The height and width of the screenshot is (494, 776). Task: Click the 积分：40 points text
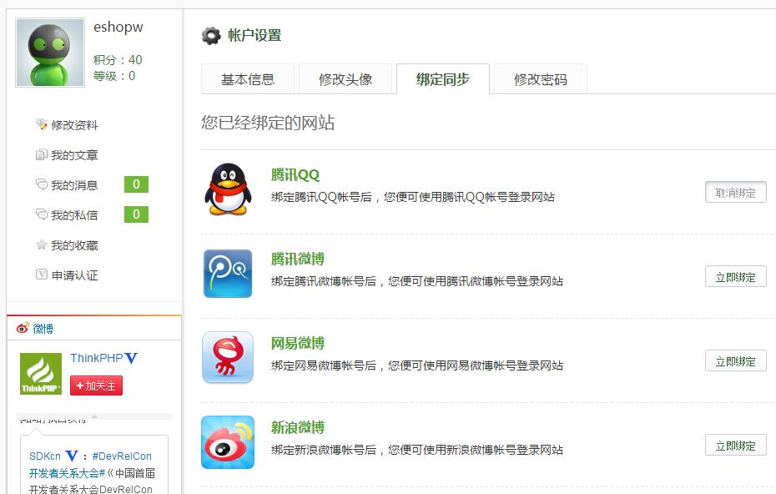click(118, 60)
